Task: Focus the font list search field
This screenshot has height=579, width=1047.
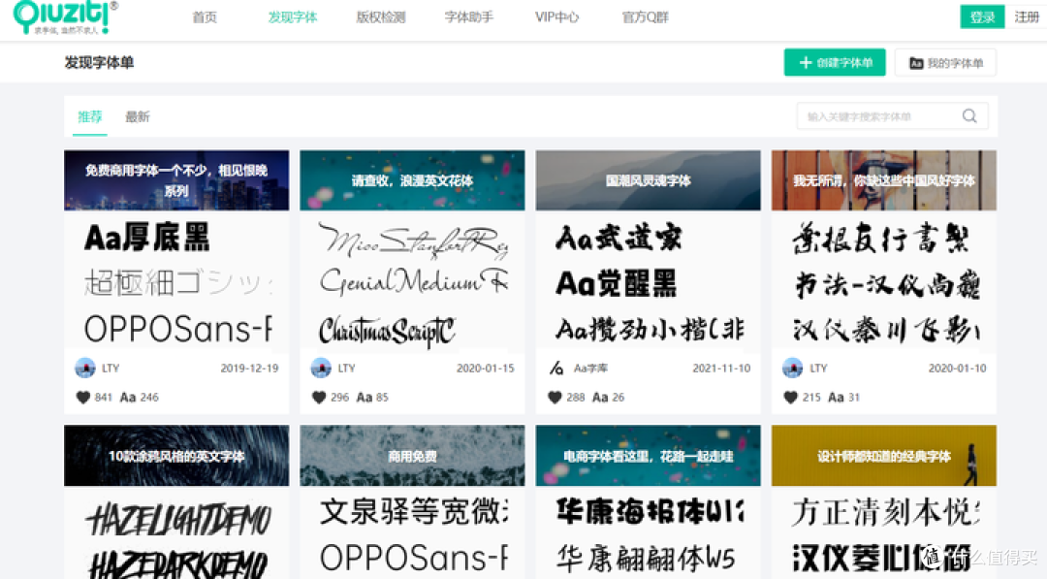Action: point(892,116)
